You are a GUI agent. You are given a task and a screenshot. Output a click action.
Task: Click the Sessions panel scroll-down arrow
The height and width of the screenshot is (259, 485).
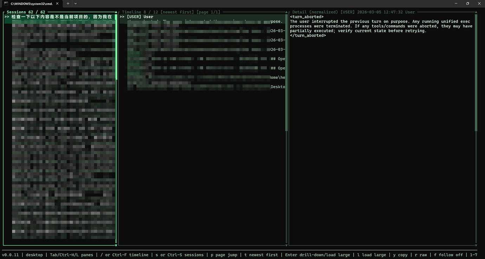tap(116, 245)
